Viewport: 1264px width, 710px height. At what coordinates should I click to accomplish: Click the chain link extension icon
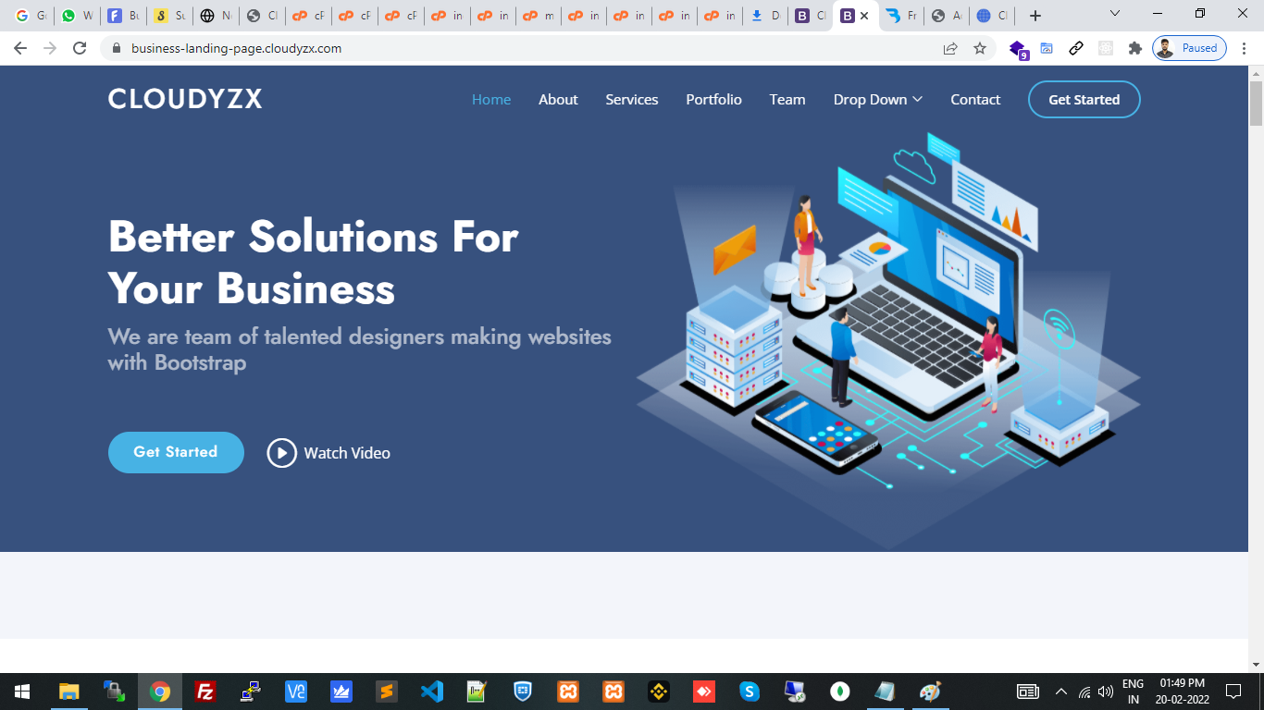[1076, 48]
